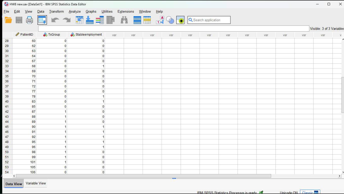
Task: Open the File menu
Action: [x=6, y=12]
